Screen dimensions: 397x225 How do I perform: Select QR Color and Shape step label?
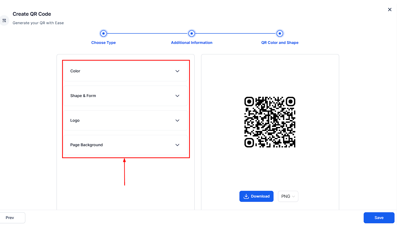(x=280, y=43)
